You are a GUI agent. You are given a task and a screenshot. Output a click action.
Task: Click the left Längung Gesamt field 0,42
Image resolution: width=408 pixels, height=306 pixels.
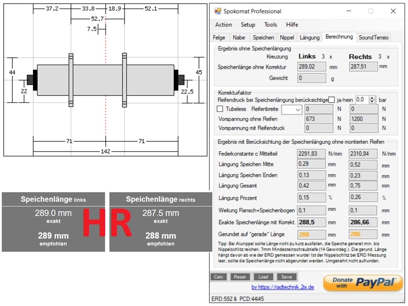tap(312, 186)
